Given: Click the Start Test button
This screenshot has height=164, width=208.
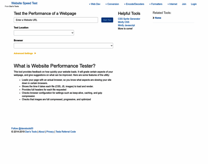Looking at the screenshot, I should point(107,20).
